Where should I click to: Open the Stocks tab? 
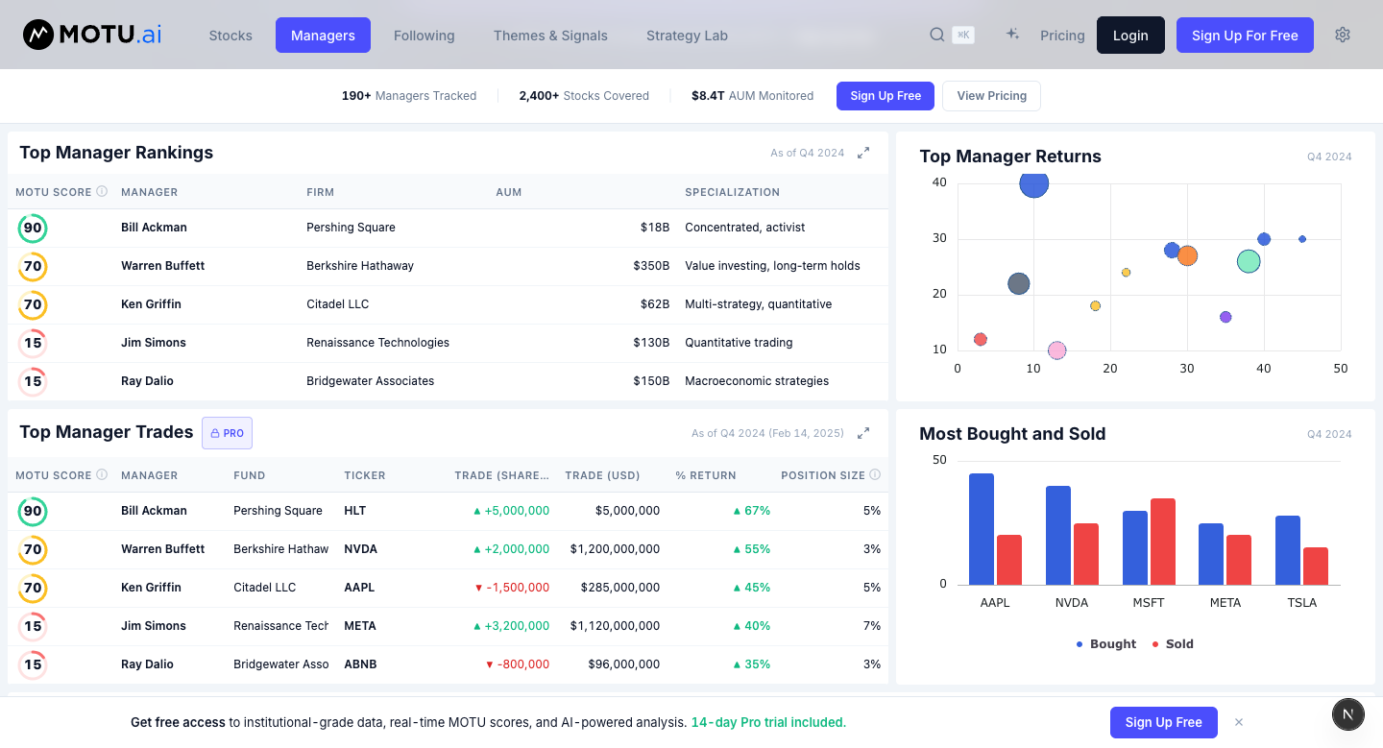(230, 36)
